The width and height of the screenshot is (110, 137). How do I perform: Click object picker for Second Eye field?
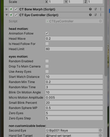click(100, 130)
